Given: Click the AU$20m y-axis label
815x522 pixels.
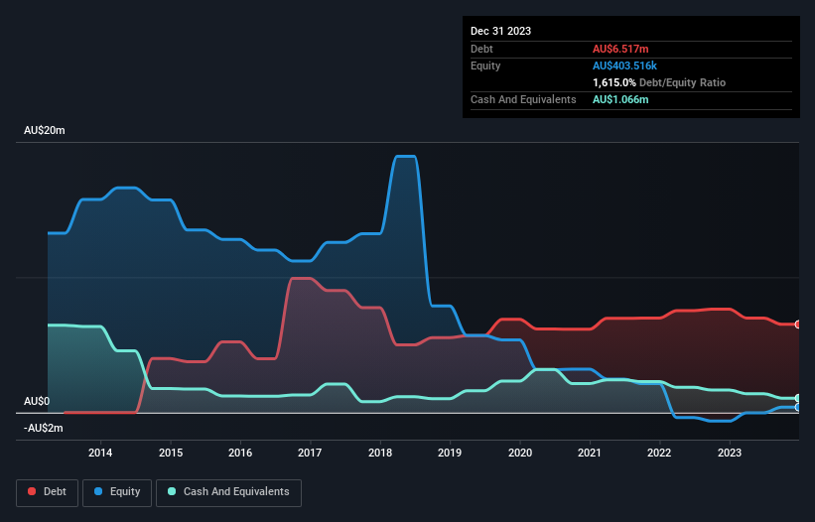Looking at the screenshot, I should click(x=45, y=130).
